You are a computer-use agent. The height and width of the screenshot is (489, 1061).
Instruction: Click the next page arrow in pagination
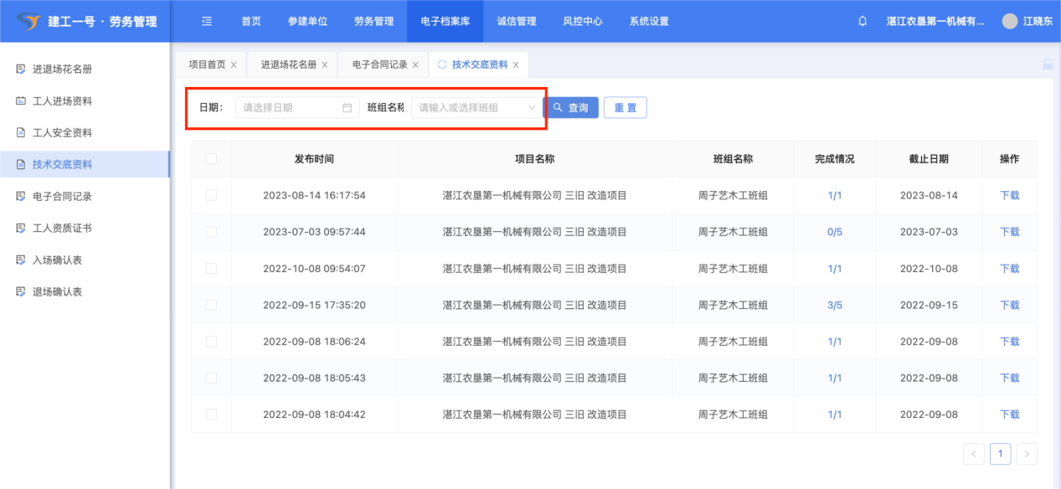[1027, 454]
